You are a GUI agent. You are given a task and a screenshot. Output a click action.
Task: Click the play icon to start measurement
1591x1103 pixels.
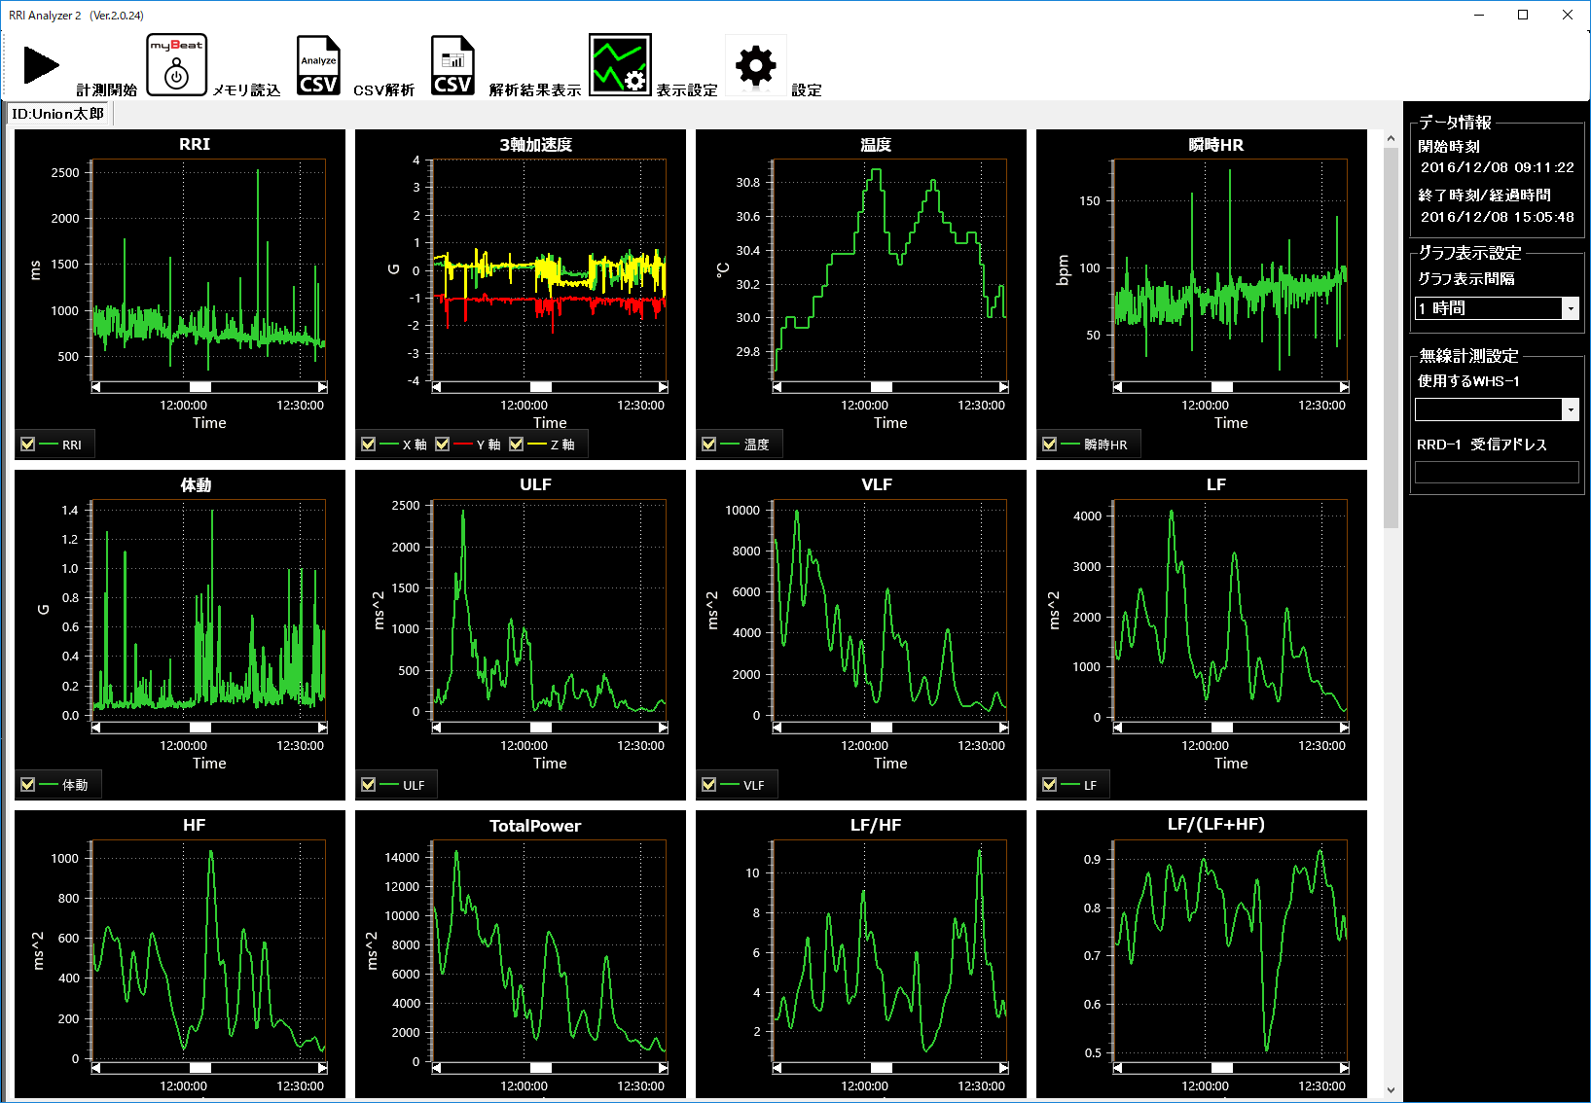click(x=41, y=65)
